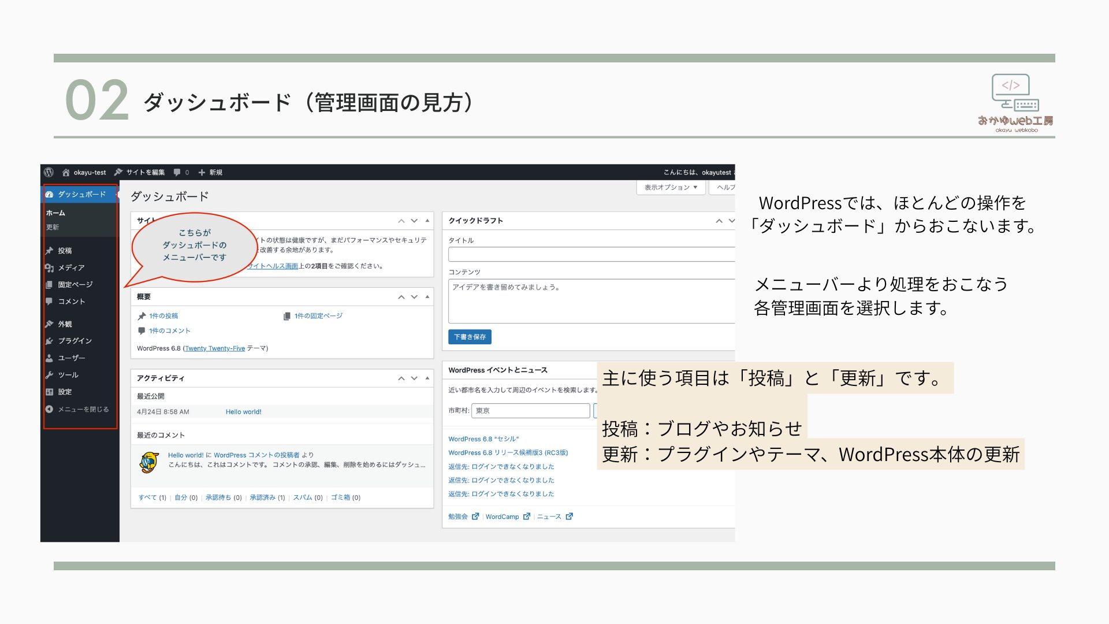The height and width of the screenshot is (624, 1109).
Task: Move アクティビティ panel up arrow
Action: point(401,378)
